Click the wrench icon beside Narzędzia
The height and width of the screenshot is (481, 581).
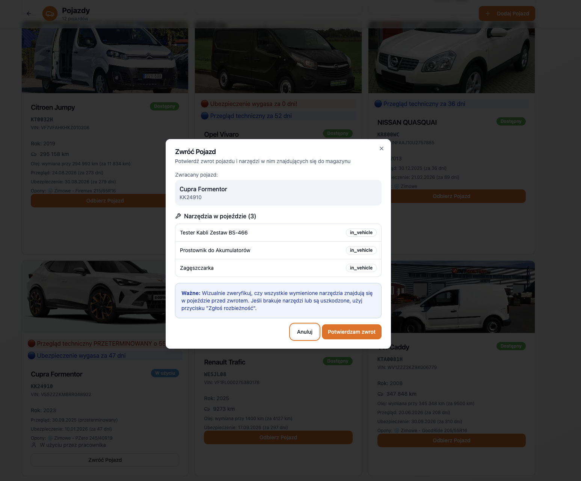click(x=178, y=216)
